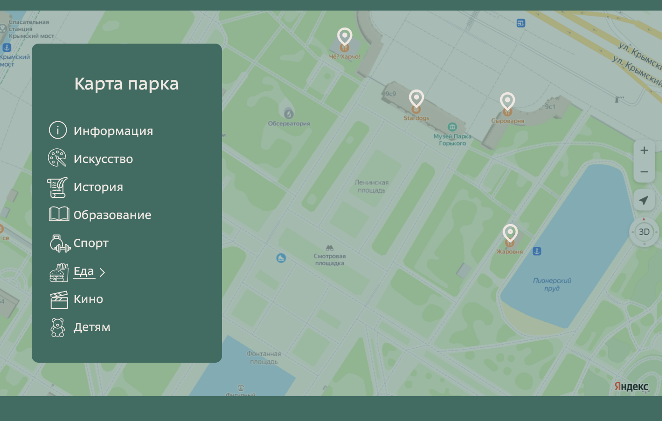Select the teddy bear icon
This screenshot has width=662, height=421.
click(58, 327)
